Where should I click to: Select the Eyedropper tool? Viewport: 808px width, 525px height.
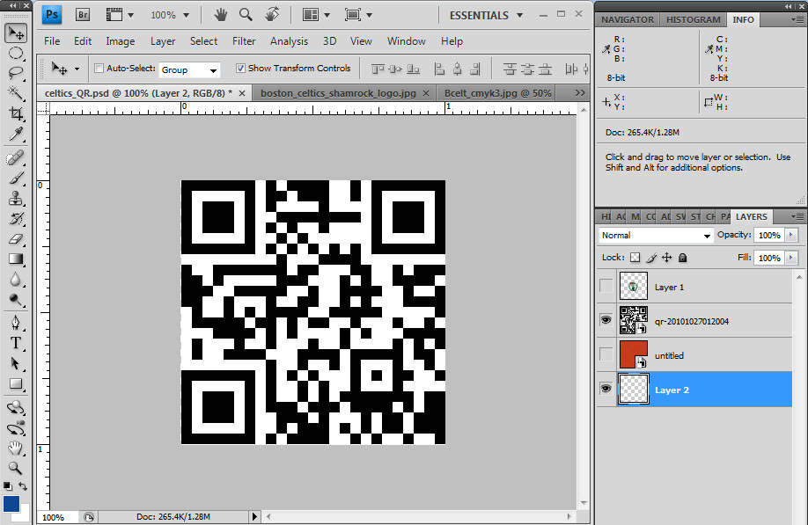[16, 134]
